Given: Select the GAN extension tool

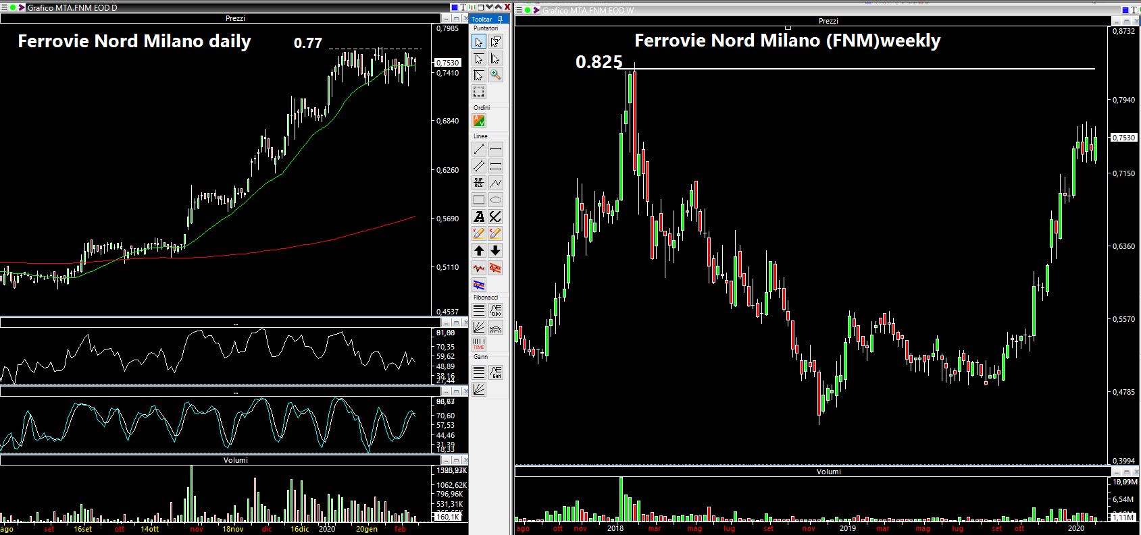Looking at the screenshot, I should (x=496, y=372).
